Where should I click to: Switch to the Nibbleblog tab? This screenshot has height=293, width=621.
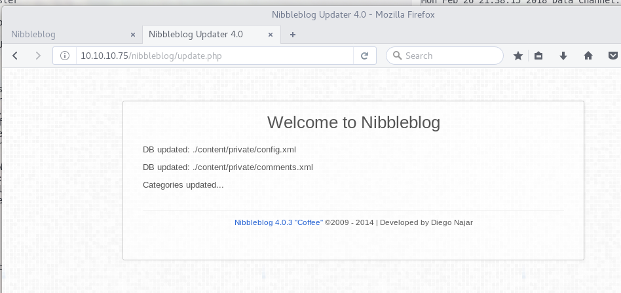[72, 35]
